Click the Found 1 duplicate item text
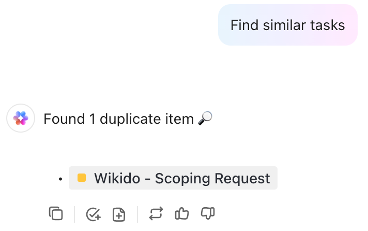368x231 pixels. click(x=118, y=119)
